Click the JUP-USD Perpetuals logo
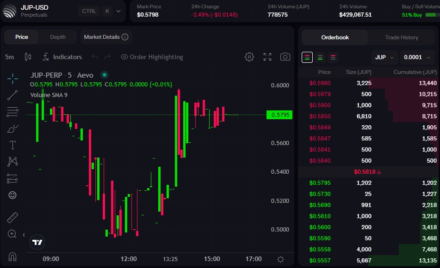Viewport: 440px width, 268px height. tap(10, 11)
